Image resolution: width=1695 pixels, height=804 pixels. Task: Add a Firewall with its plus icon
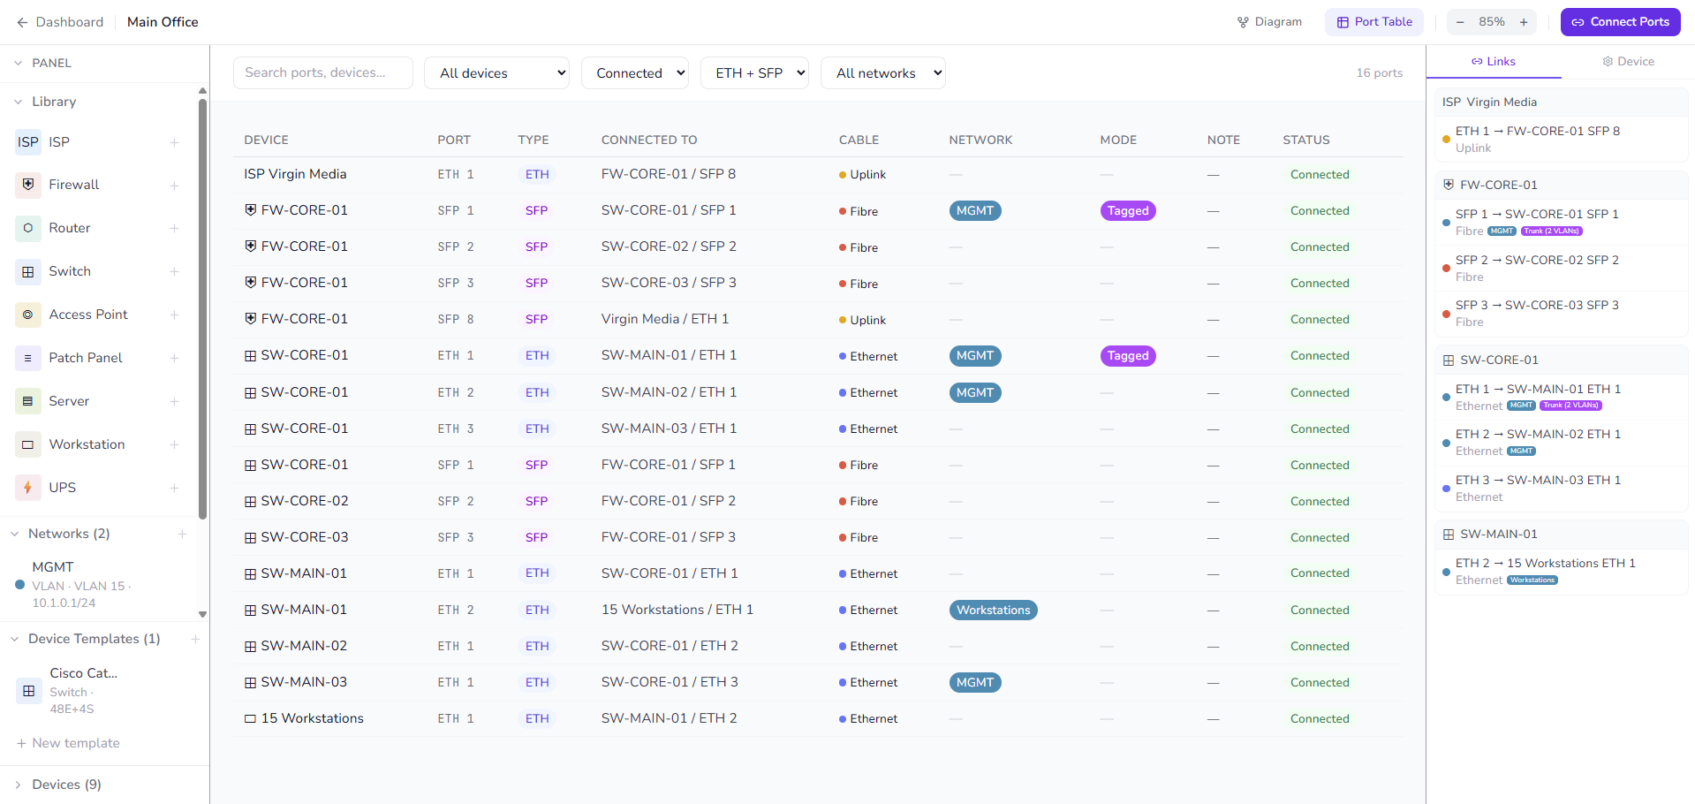175,186
